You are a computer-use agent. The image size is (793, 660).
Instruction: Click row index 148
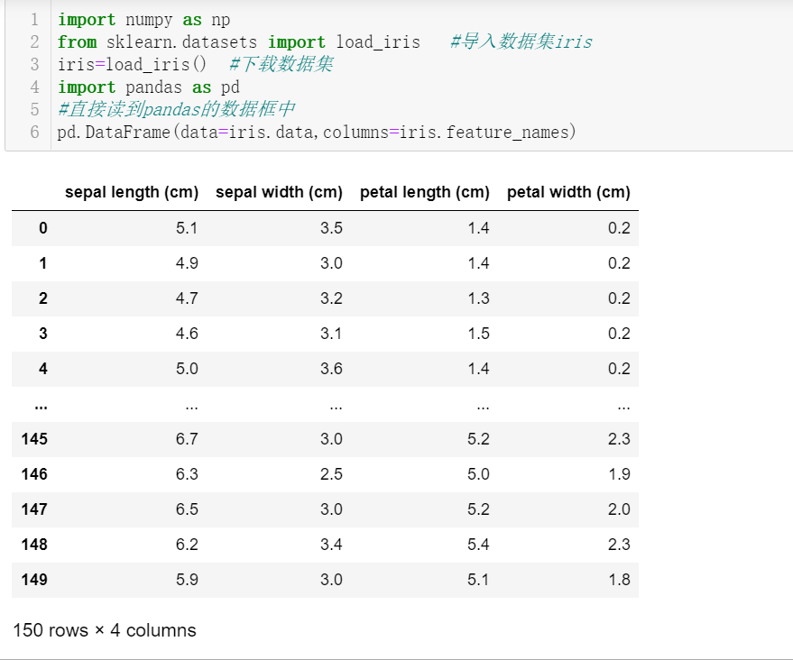(34, 545)
